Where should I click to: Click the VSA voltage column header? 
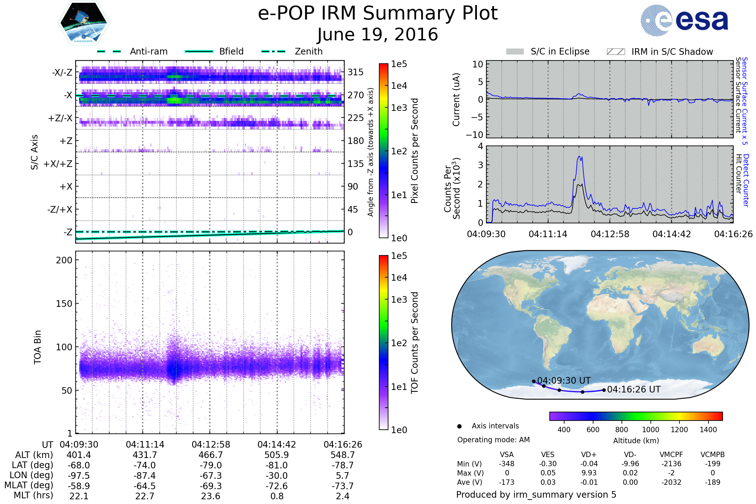(x=507, y=455)
